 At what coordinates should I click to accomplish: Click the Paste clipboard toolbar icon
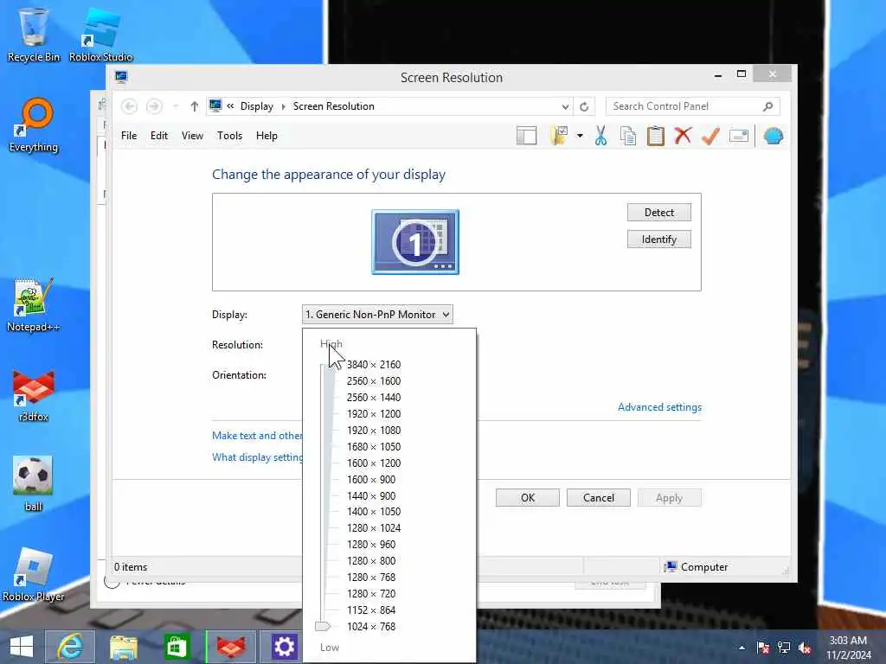pos(656,136)
